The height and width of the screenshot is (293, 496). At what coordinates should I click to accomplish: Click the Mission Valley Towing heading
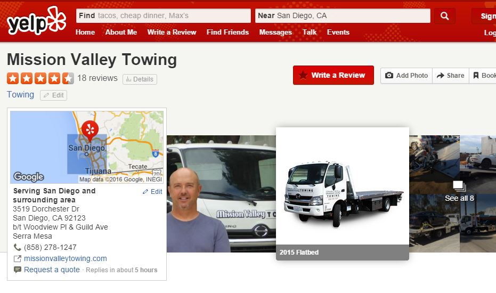click(x=92, y=60)
